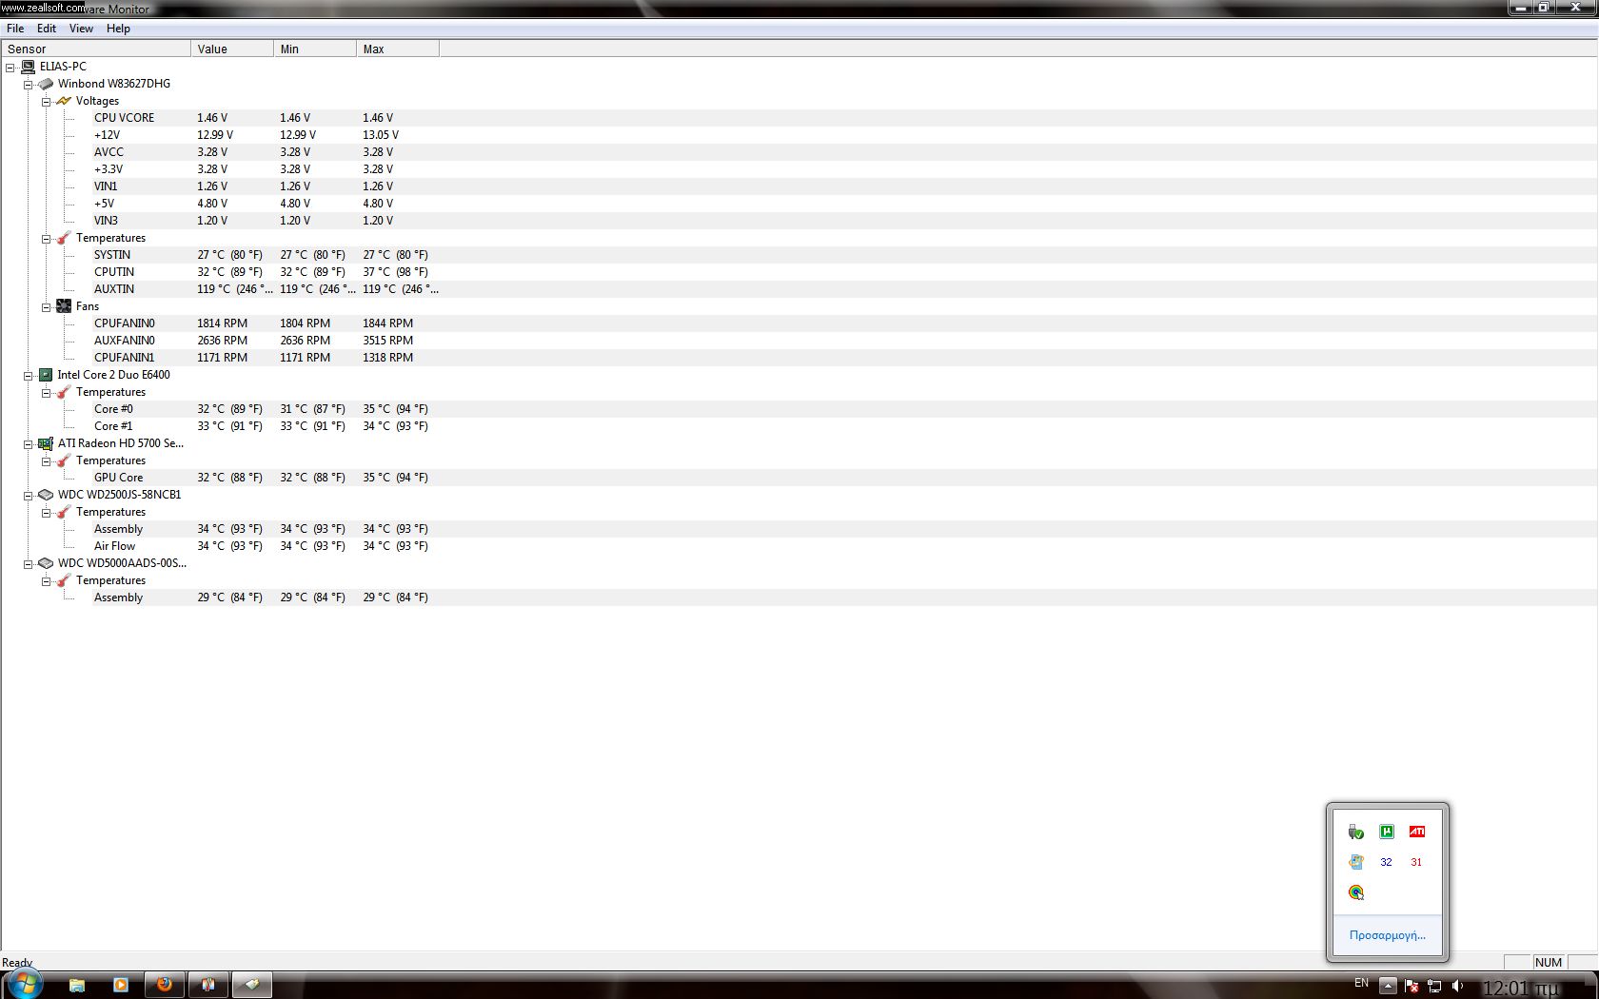Click thermometer icon under WDC WD5000AADS
Viewport: 1599px width, 999px height.
click(x=64, y=580)
